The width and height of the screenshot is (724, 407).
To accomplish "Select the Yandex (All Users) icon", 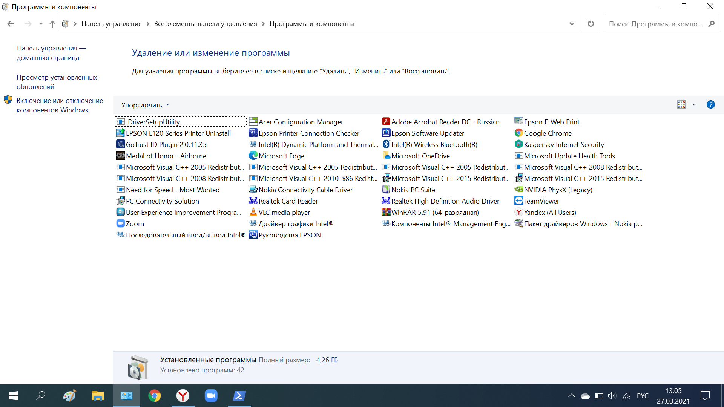I will coord(518,212).
